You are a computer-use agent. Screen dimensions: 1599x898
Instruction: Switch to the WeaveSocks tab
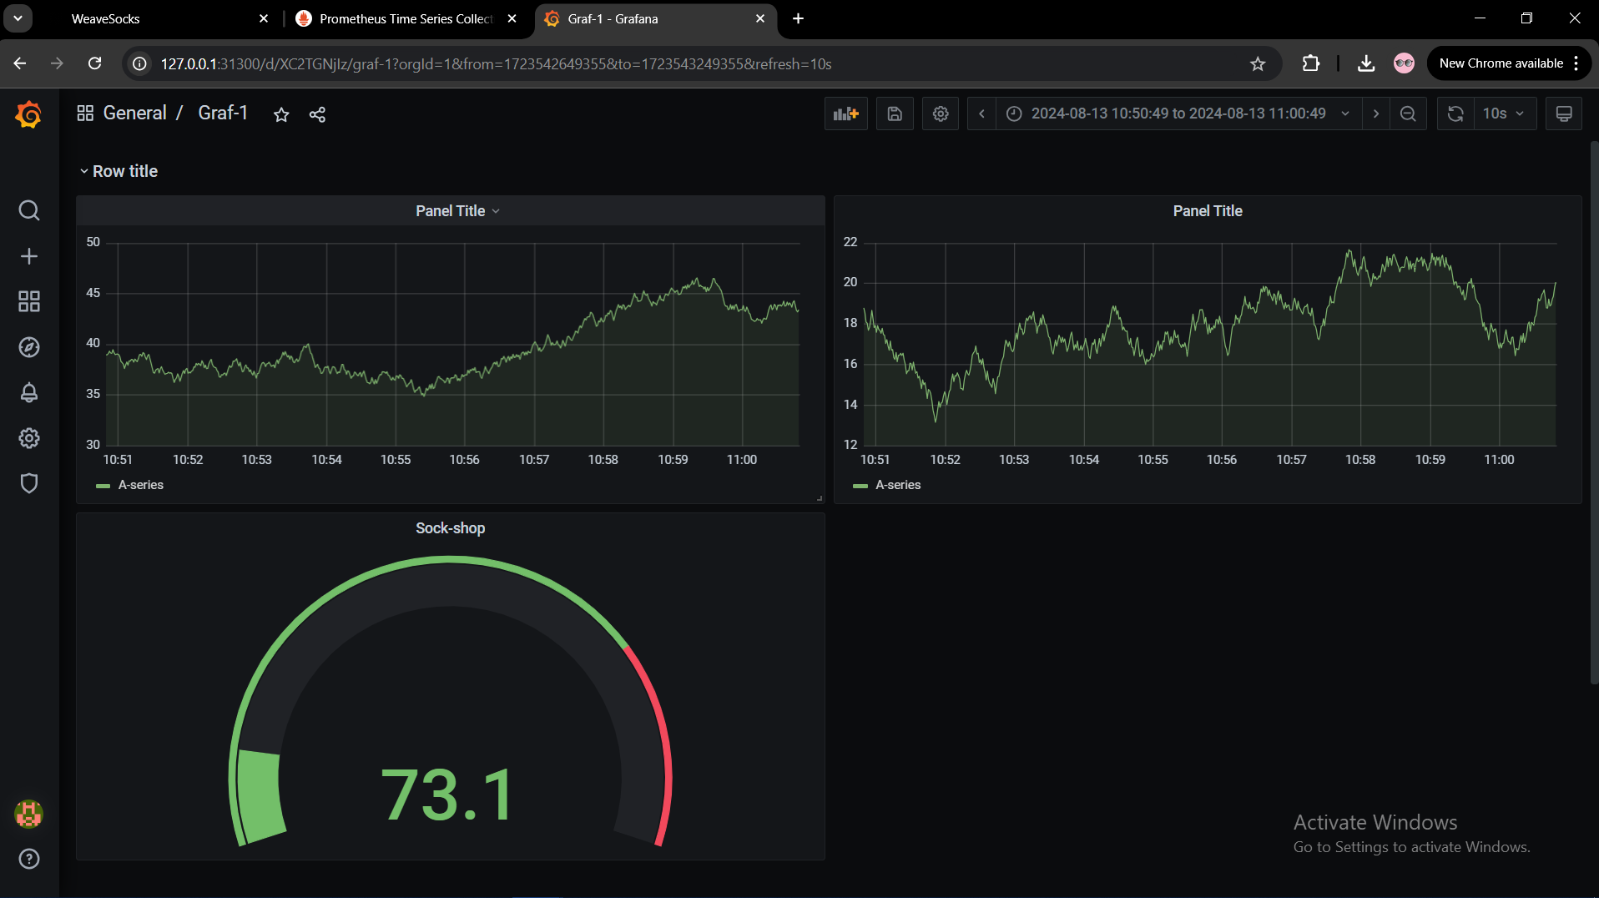pos(159,18)
